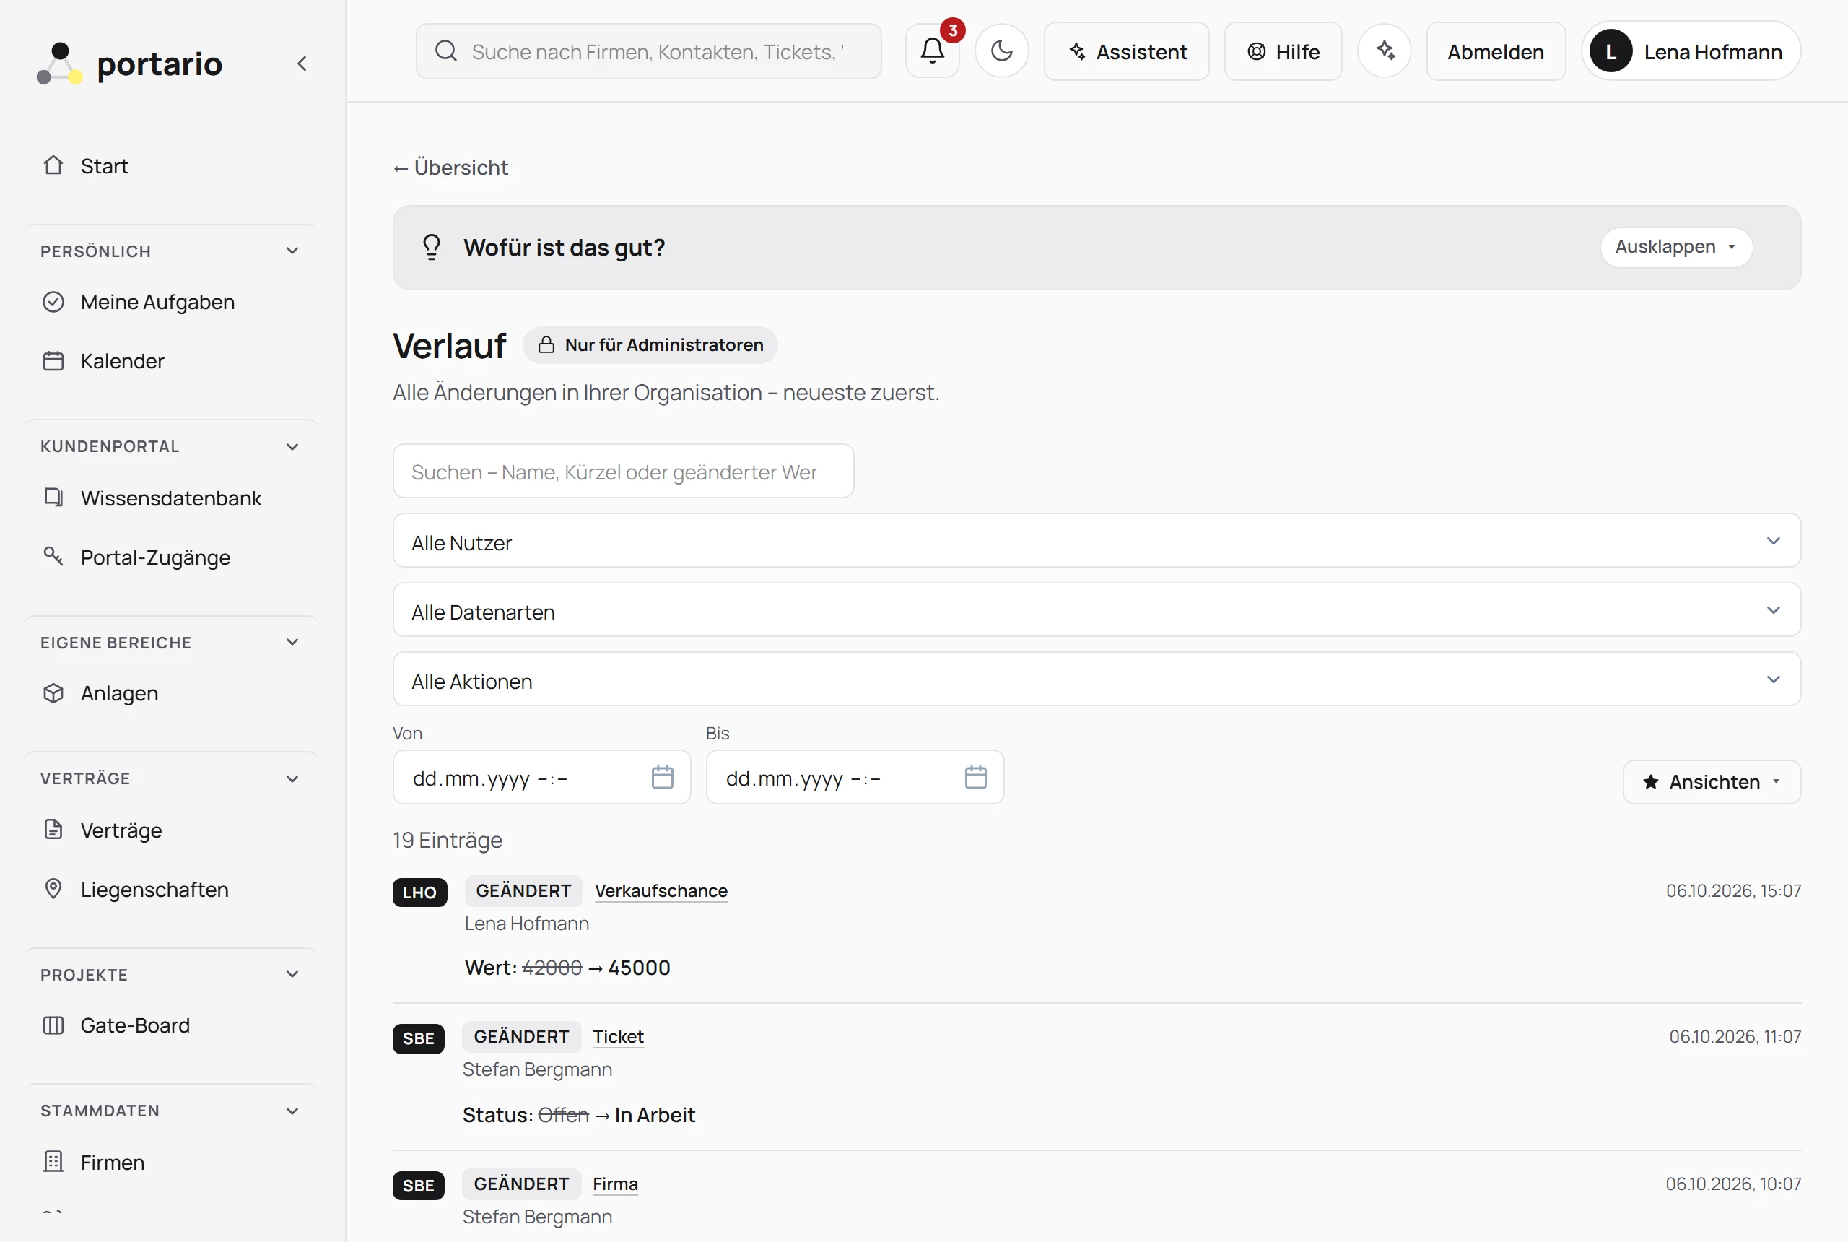Open Portal-Zugänge

172,557
